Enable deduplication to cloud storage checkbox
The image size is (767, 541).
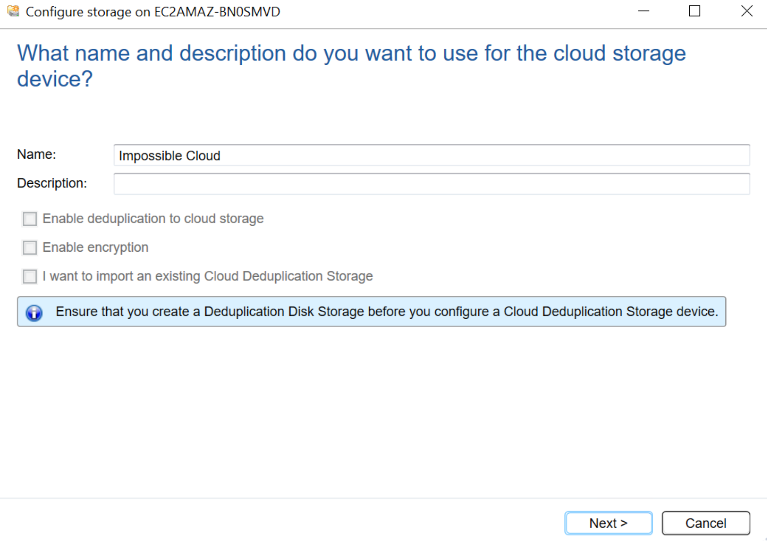30,219
